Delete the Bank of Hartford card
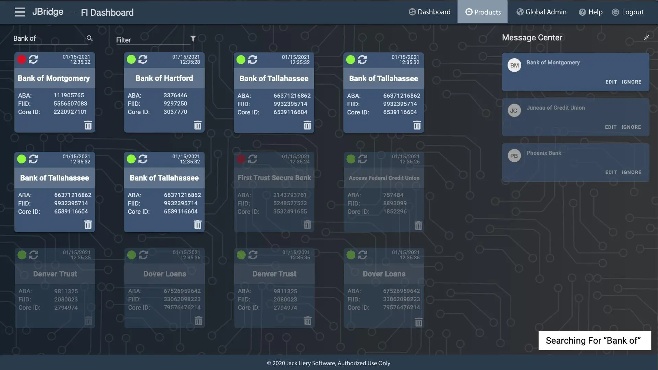This screenshot has height=370, width=658. tap(198, 125)
